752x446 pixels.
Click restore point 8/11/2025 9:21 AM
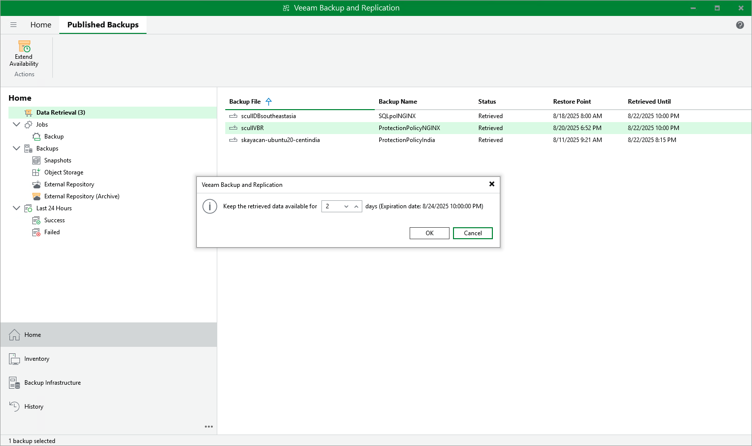pyautogui.click(x=578, y=140)
